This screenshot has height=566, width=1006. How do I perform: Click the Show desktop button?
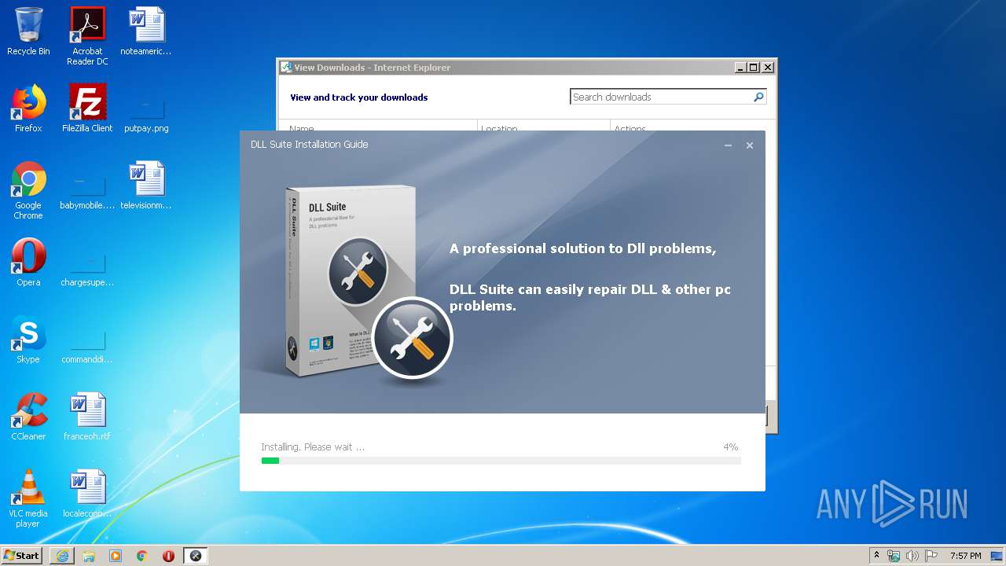(997, 556)
